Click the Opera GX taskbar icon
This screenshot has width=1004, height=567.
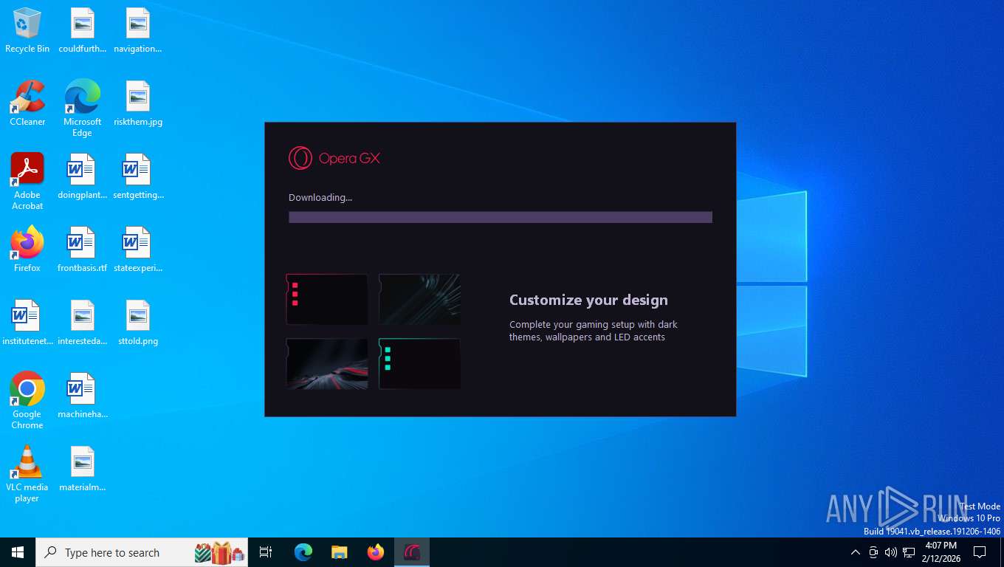tap(412, 552)
